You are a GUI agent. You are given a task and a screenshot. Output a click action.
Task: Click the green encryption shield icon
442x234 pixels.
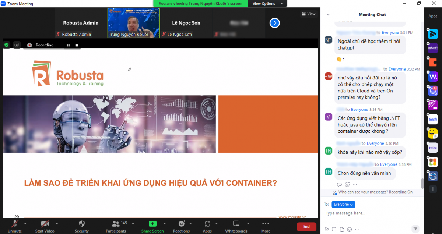[x=6, y=45]
